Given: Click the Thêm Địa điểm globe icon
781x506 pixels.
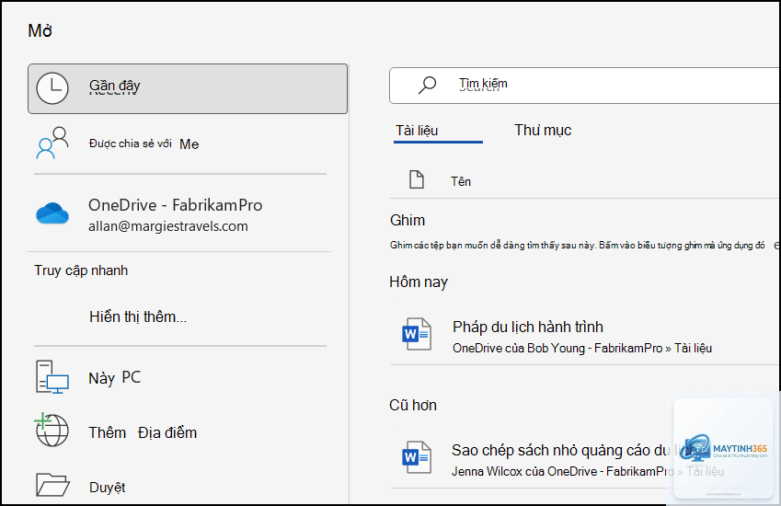Looking at the screenshot, I should coord(52,430).
